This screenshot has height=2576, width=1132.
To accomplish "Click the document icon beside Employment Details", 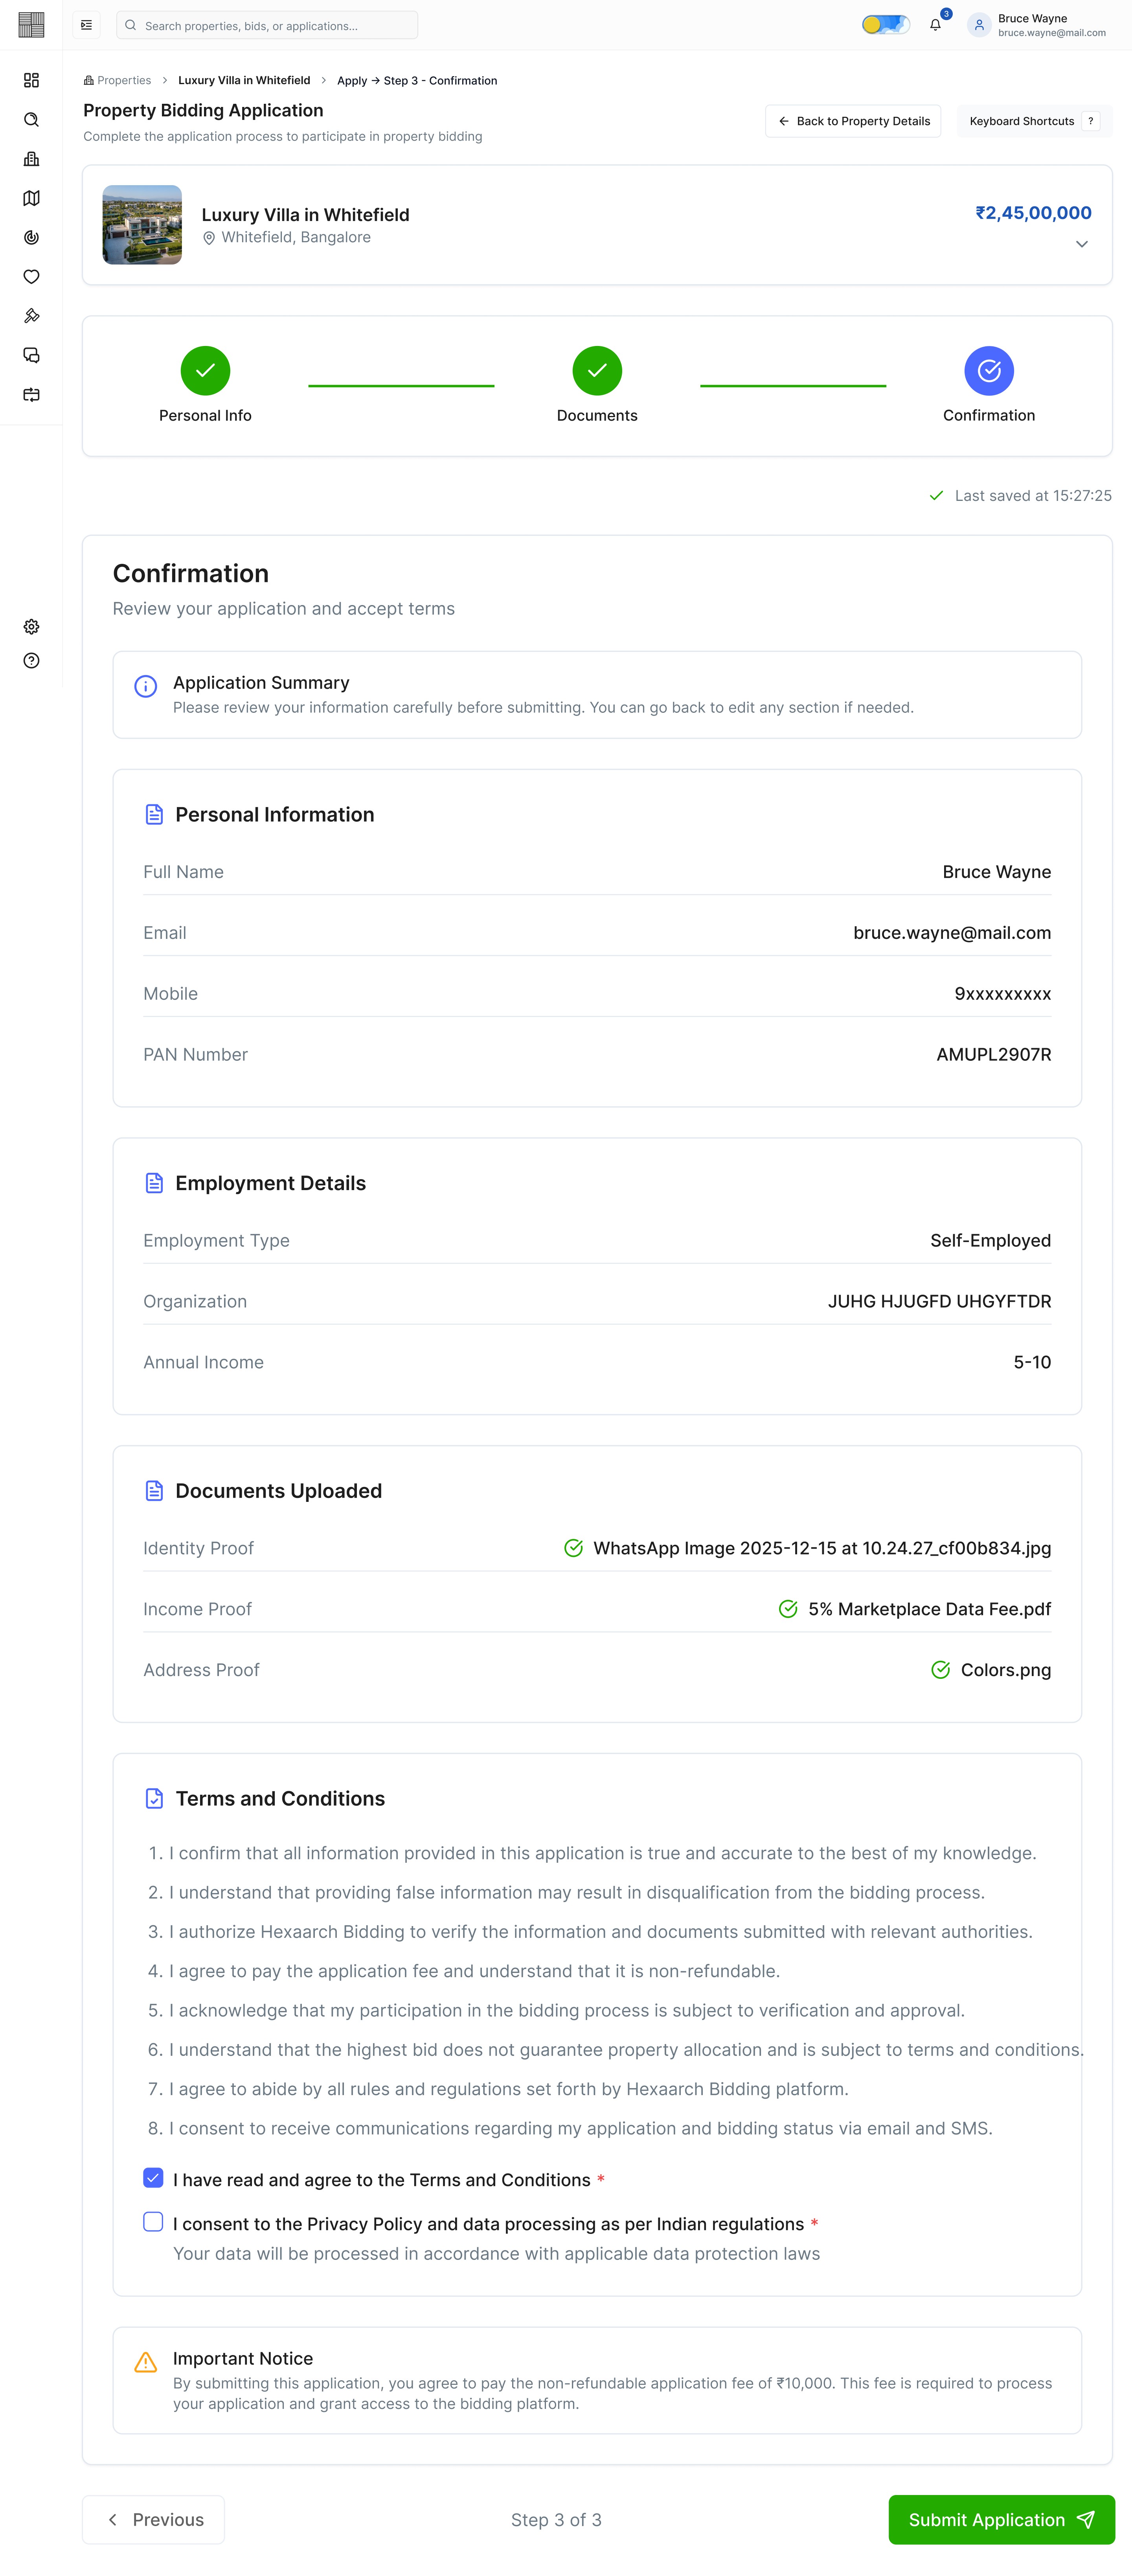I will (x=154, y=1183).
